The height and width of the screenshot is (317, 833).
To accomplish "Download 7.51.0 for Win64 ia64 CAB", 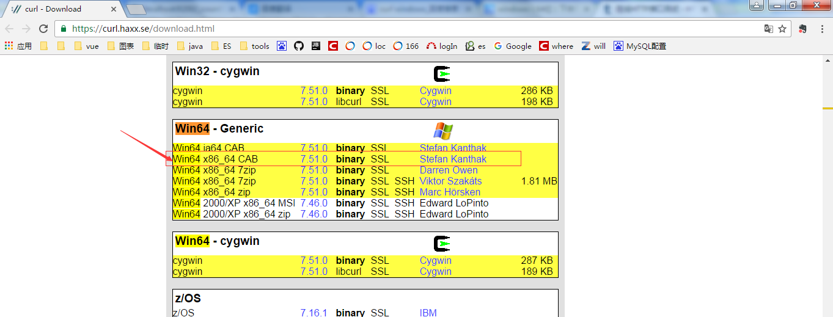I will pos(314,148).
